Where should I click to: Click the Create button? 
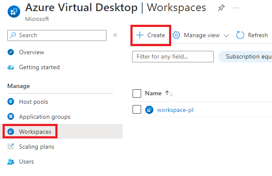coord(151,35)
